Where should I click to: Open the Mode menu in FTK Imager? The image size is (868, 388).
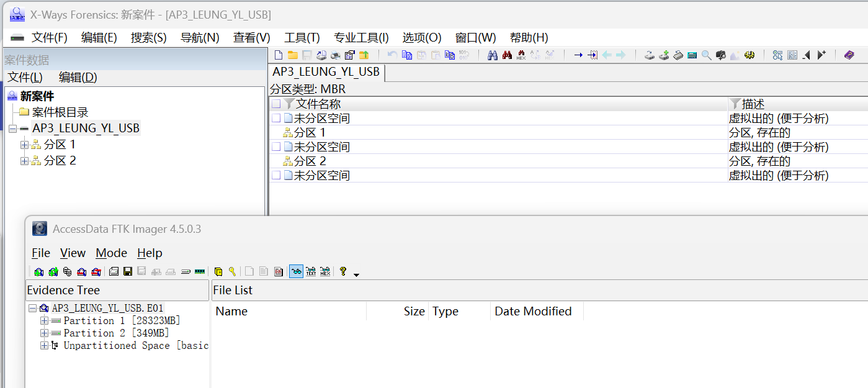[111, 253]
